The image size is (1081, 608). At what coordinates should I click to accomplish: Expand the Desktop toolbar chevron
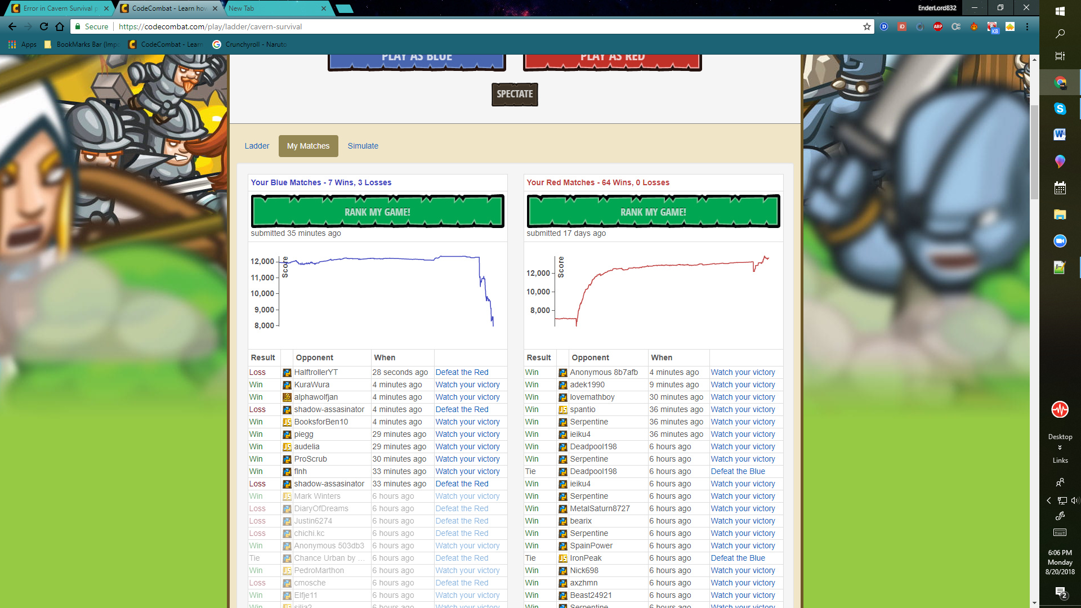click(x=1060, y=448)
